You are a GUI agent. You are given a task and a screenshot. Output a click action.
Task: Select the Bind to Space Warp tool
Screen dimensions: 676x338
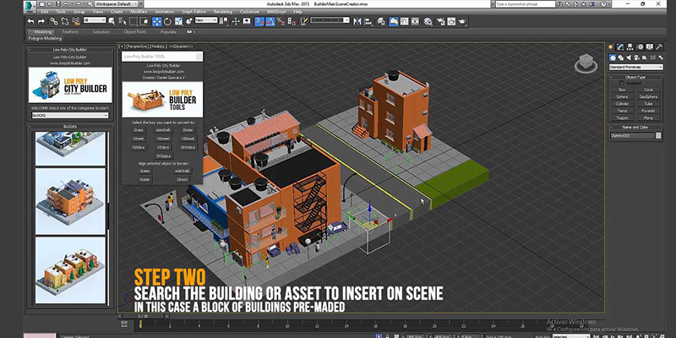76,21
